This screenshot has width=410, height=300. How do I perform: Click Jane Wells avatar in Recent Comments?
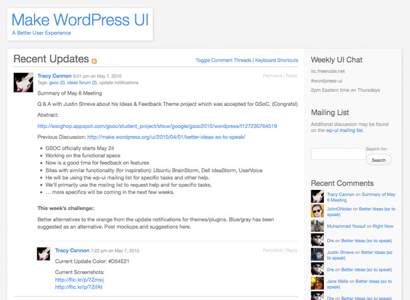(x=317, y=283)
